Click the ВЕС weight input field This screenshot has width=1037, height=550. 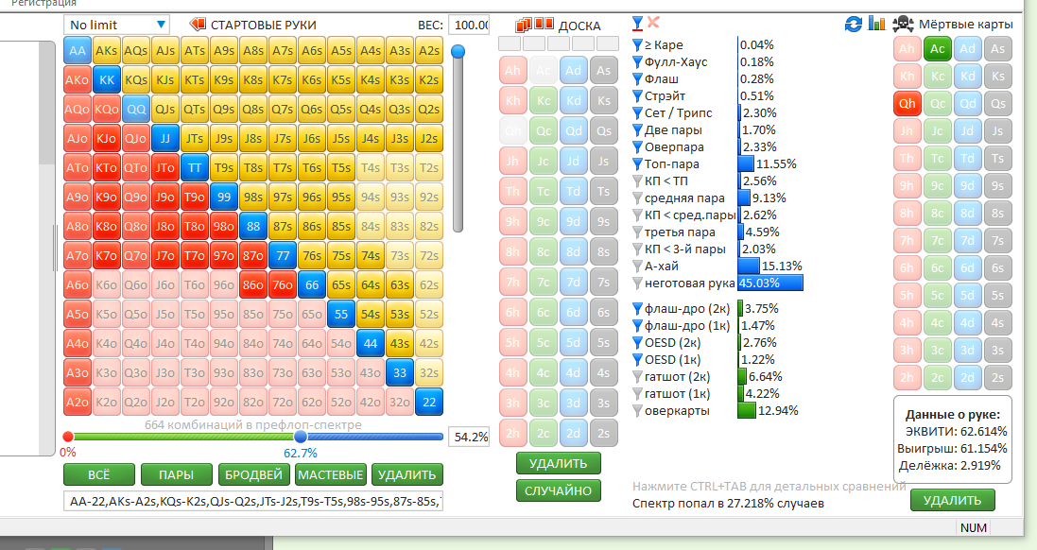point(469,26)
